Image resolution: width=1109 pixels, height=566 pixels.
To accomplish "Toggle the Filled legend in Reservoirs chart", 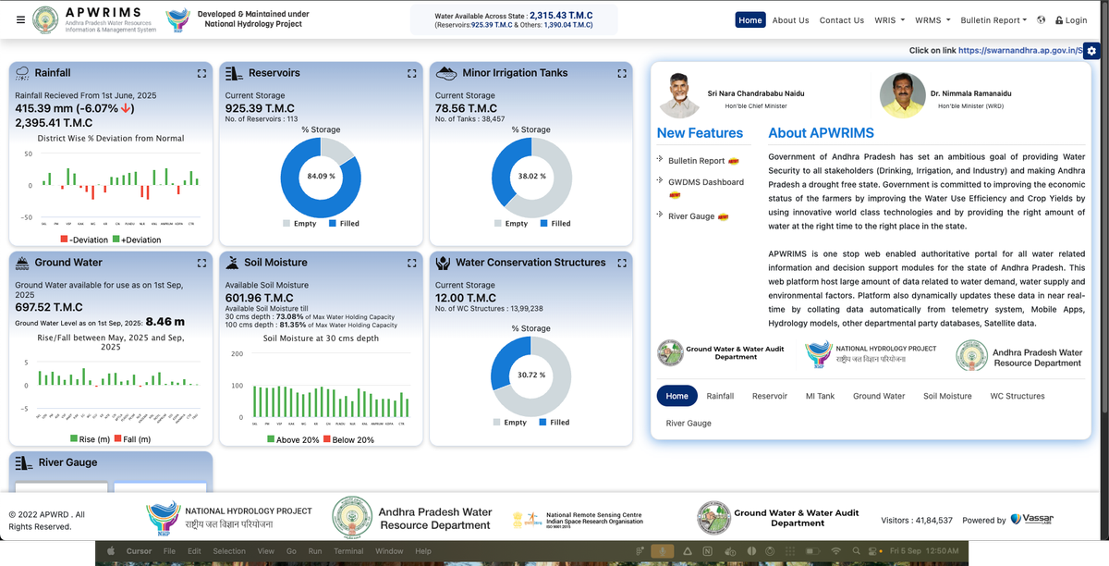I will pos(344,224).
